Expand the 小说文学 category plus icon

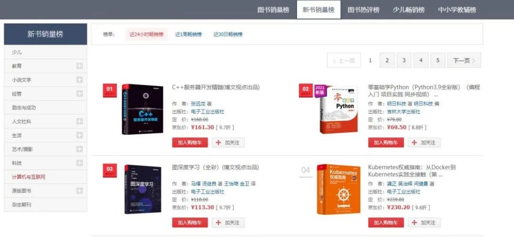(x=79, y=79)
